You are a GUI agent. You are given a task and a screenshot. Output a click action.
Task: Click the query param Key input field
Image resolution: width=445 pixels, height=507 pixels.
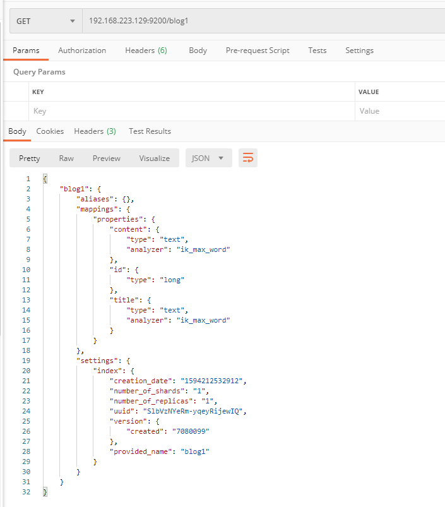pos(192,111)
